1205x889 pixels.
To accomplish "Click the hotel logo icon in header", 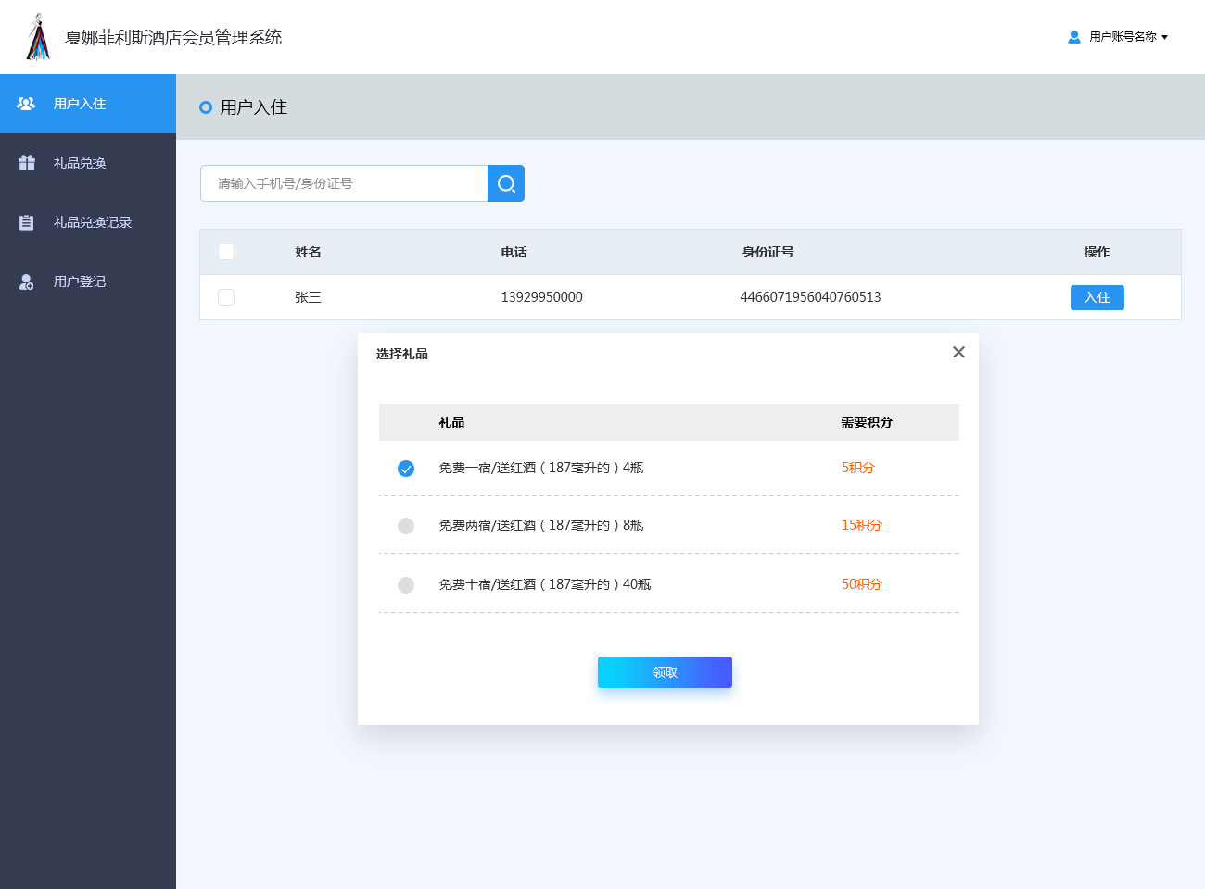I will 38,37.
